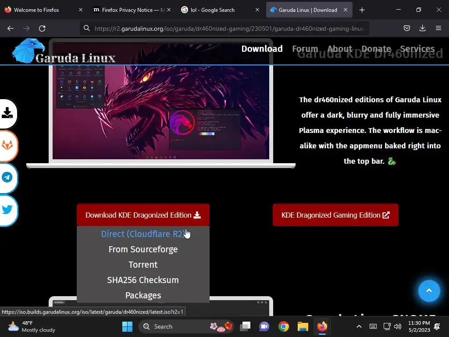
Task: Open Task View from taskbar
Action: click(x=245, y=326)
